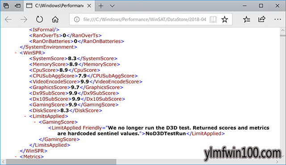Collapse the LimitsApplied node
This screenshot has width=286, height=165.
tap(25, 116)
